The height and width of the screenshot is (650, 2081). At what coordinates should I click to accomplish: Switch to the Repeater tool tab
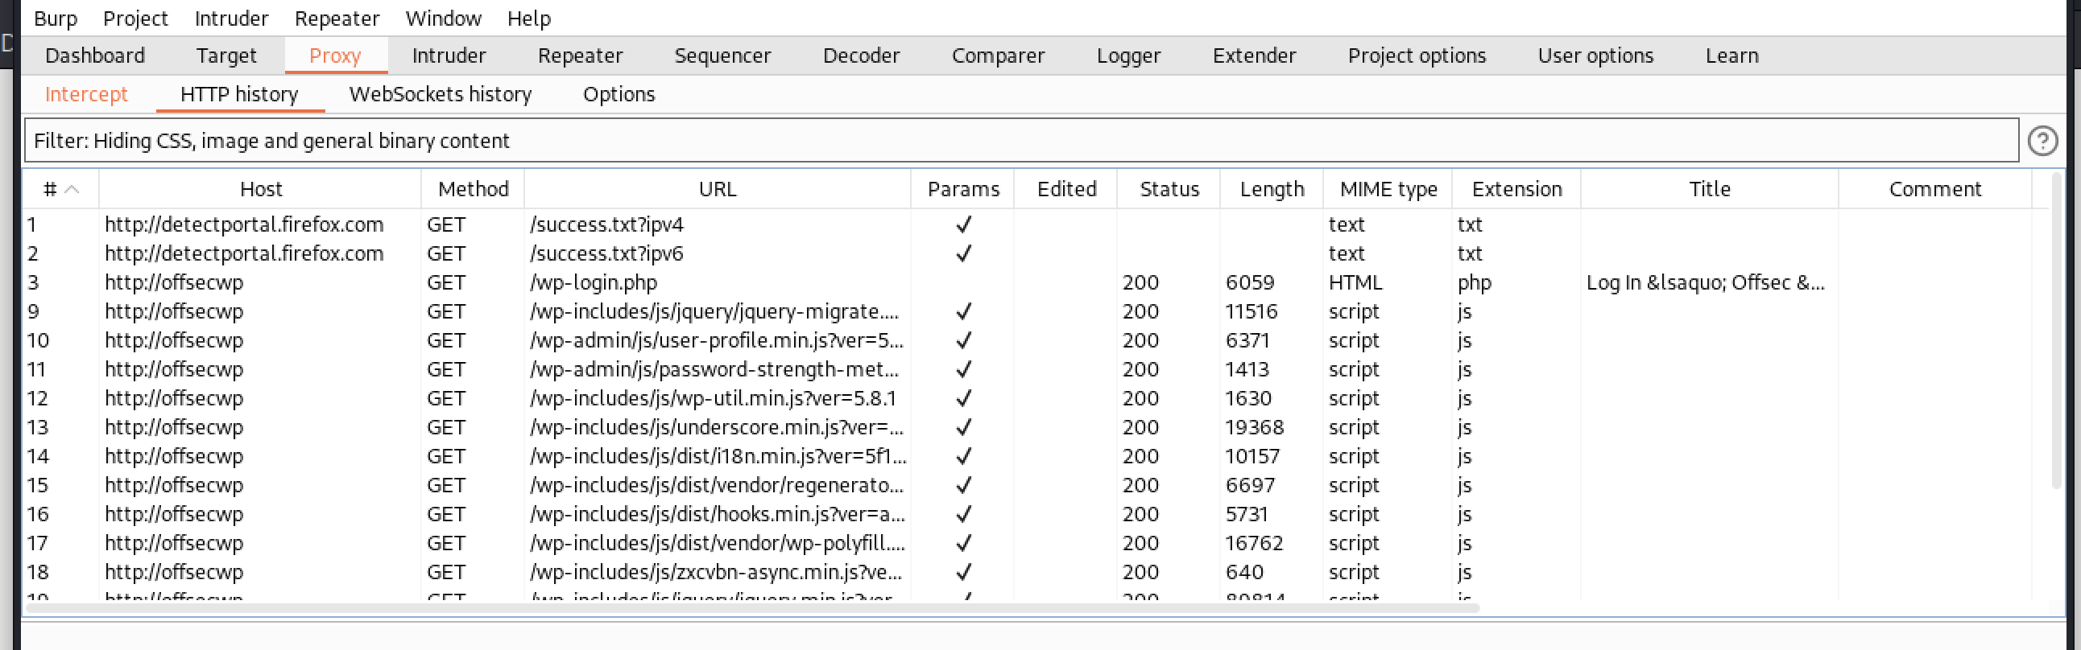point(579,56)
